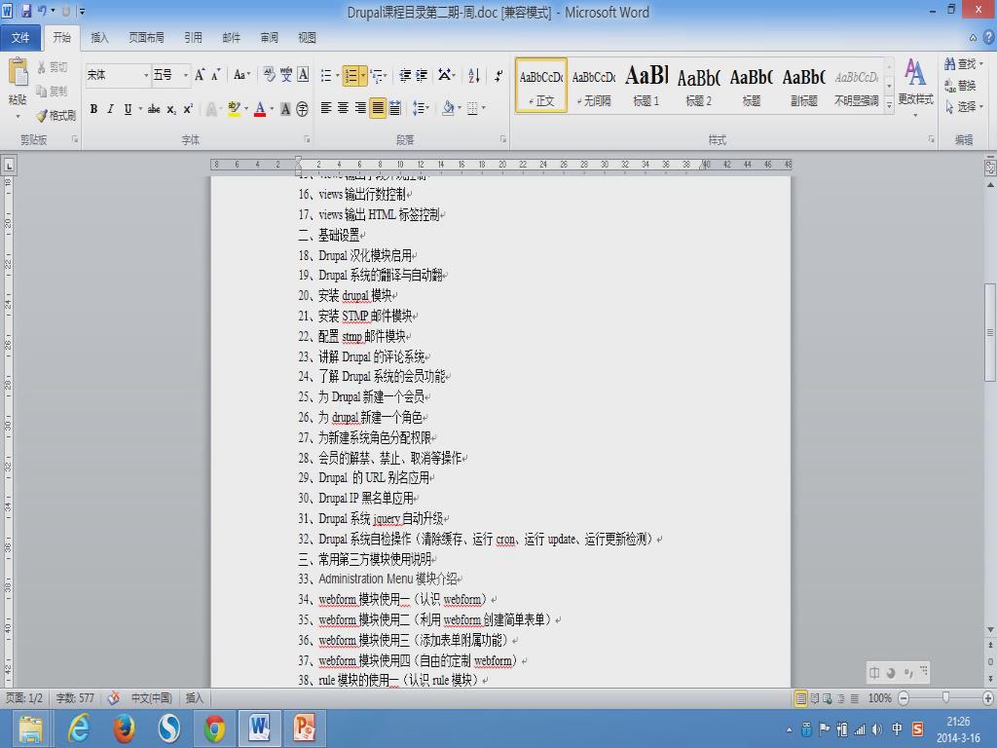Insert an enclosed character (circled 字)
The height and width of the screenshot is (748, 997).
[302, 109]
